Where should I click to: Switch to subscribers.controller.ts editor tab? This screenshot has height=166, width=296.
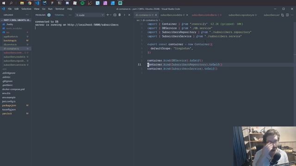204,15
